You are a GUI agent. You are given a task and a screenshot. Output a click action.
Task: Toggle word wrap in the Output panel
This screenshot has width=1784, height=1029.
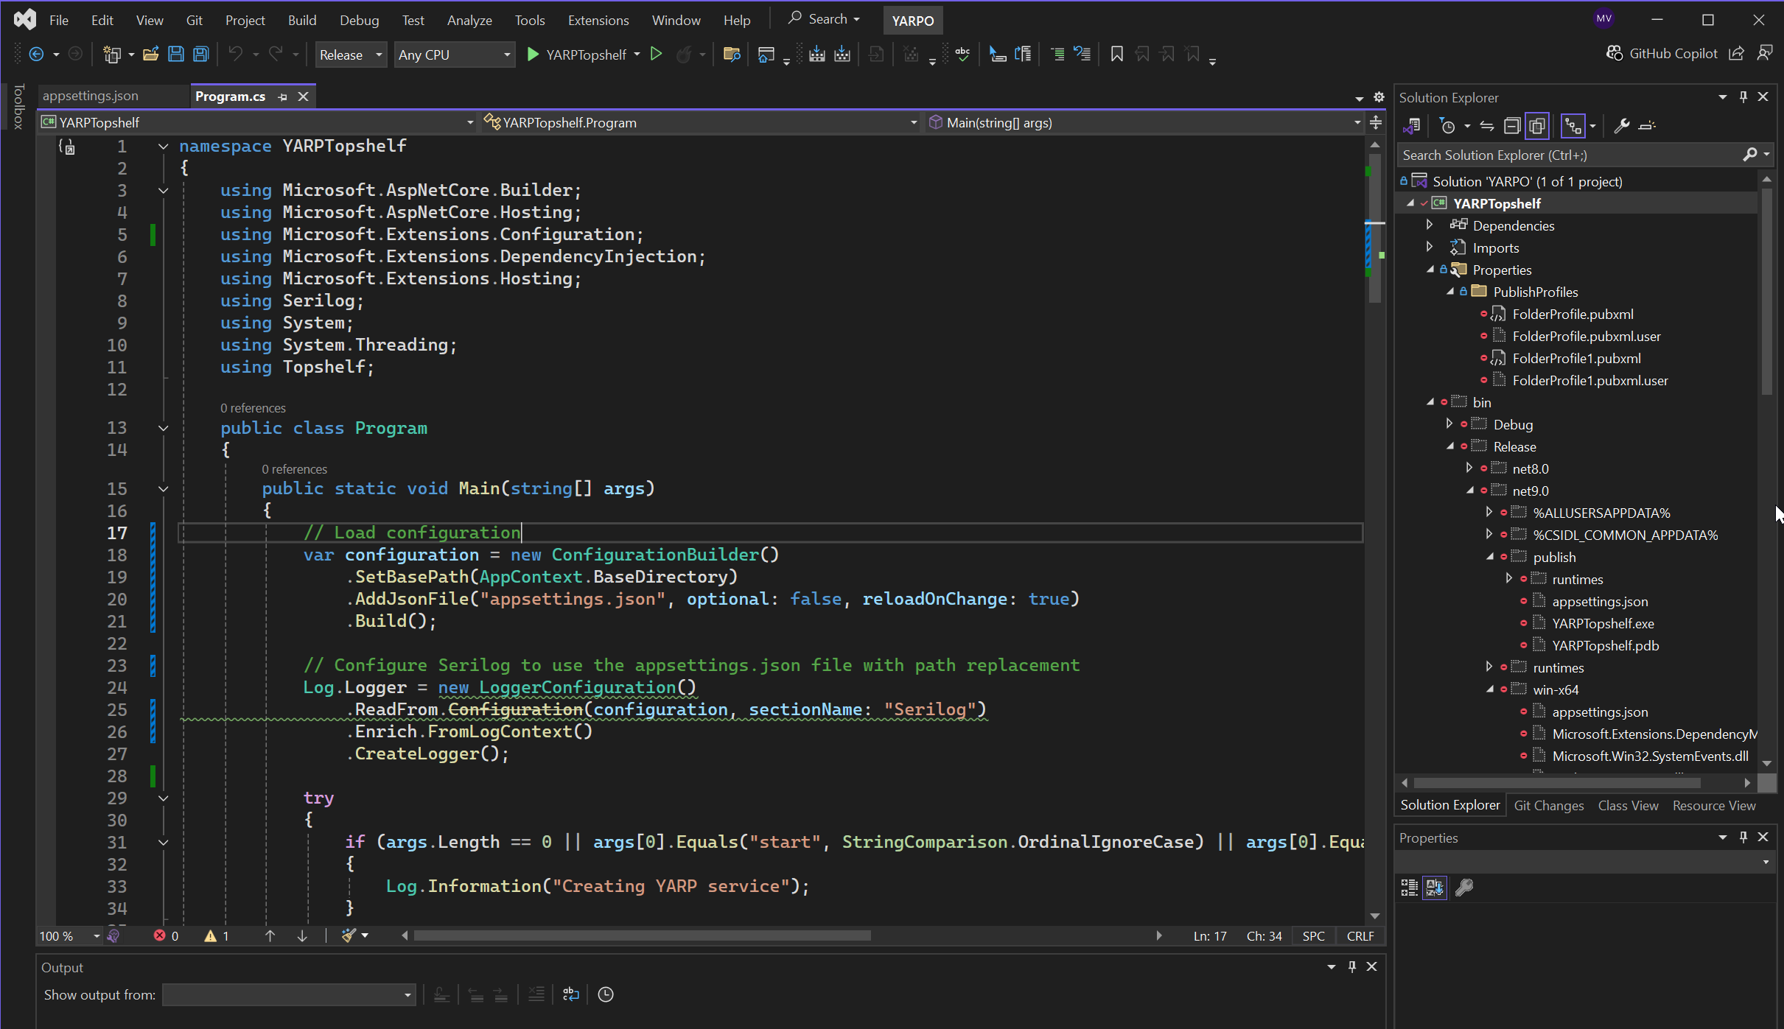point(571,995)
